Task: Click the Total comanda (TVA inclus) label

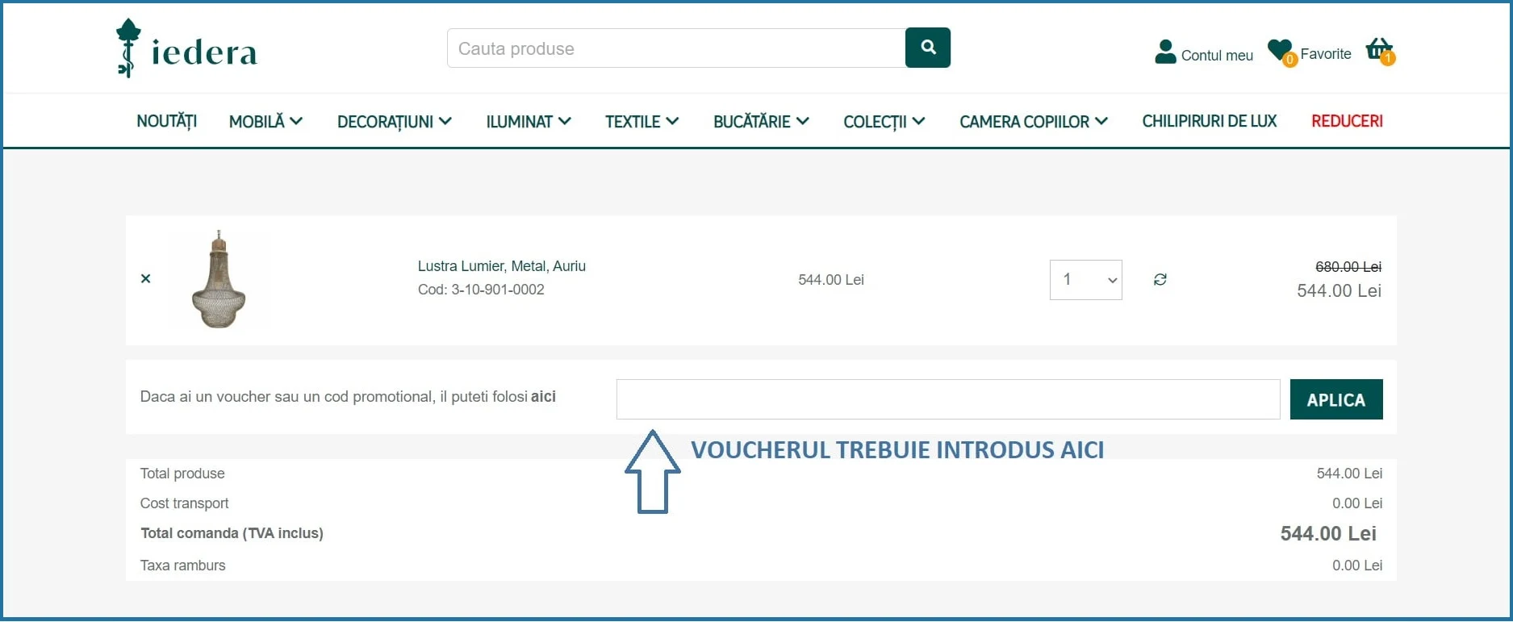Action: tap(232, 533)
